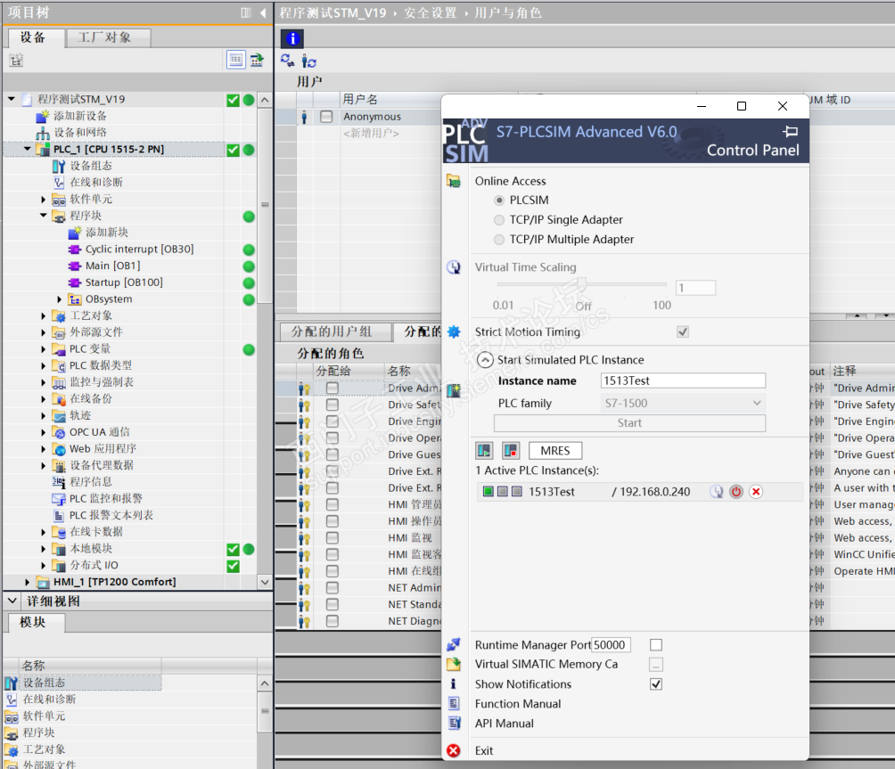Viewport: 895px width, 769px height.
Task: Toggle the table view icon in the project tree toolbar
Action: pos(235,60)
